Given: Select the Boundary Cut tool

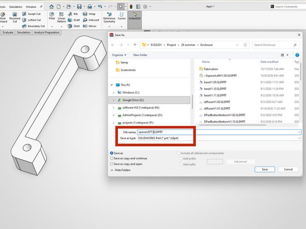Looking at the screenshot, I should (x=34, y=26).
